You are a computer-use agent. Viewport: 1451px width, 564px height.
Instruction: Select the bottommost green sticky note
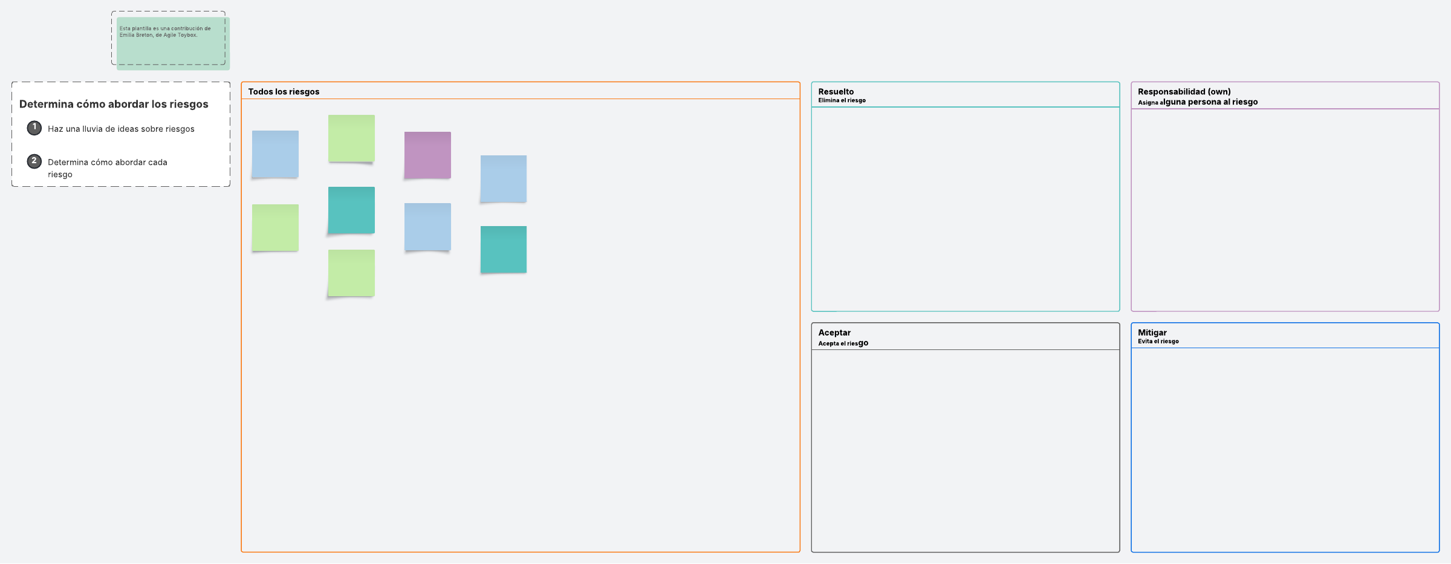[x=351, y=273]
